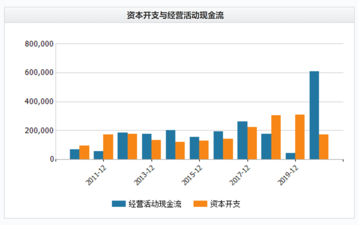Viewport: 358px width, 225px height.
Task: Click the 2017-12 axis label
Action: (x=240, y=175)
